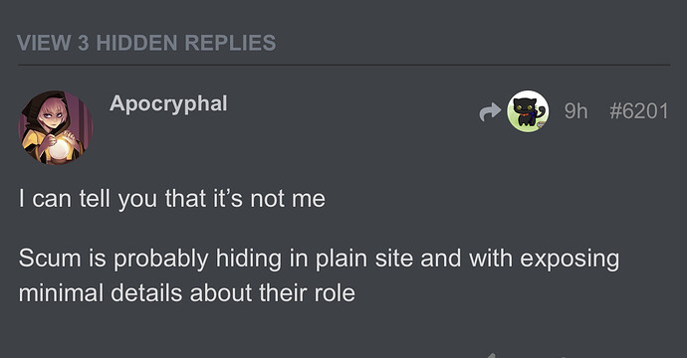Show exact post time via the 9h label
The image size is (687, 358).
(x=575, y=111)
